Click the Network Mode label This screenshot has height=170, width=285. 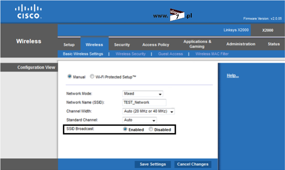[x=79, y=94]
